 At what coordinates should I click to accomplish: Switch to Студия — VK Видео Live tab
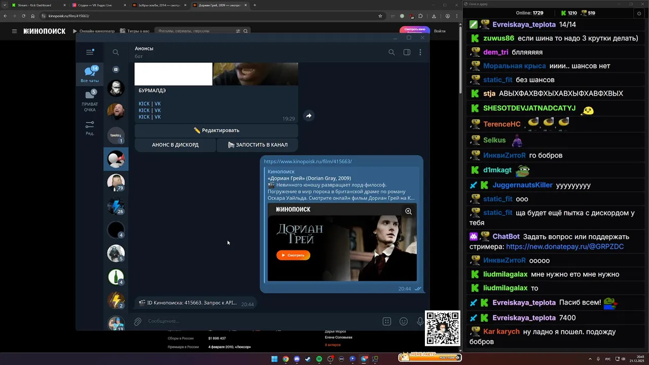98,5
